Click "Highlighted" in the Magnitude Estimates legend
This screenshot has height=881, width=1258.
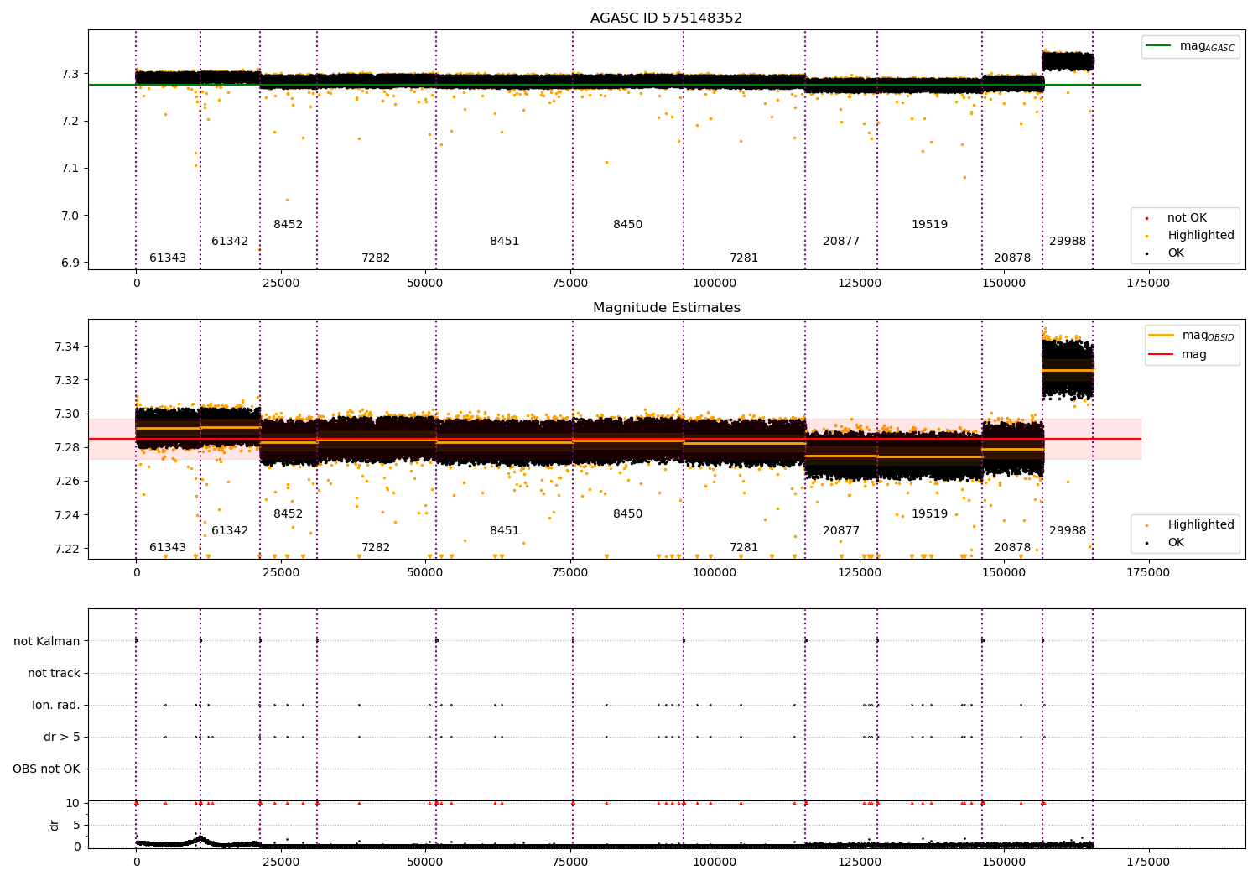point(1201,525)
